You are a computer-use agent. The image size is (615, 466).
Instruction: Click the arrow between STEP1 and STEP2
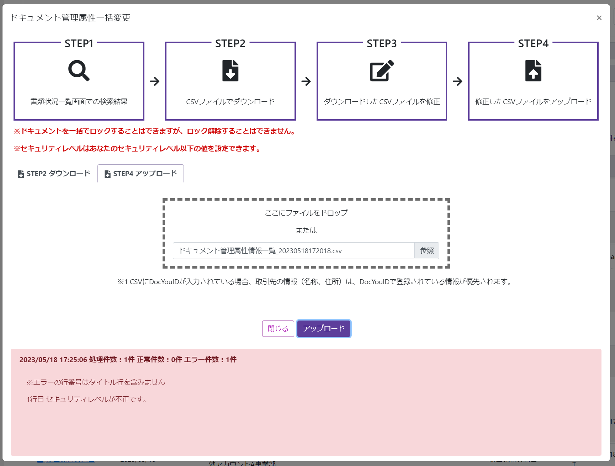[155, 81]
